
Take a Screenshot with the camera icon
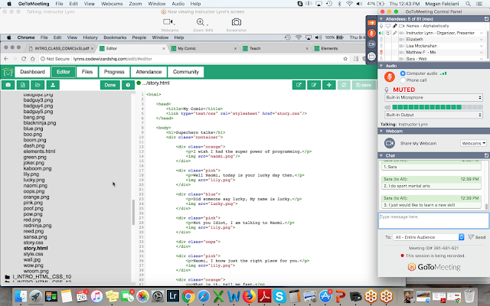point(237,22)
